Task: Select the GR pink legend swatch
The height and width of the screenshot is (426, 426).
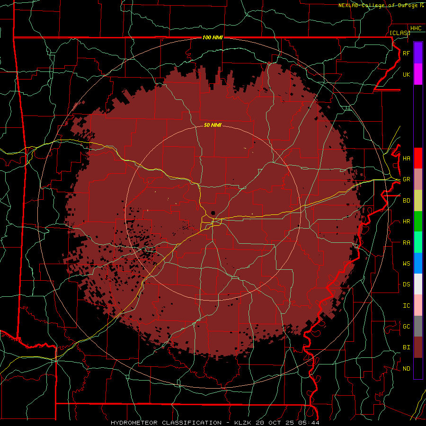Action: pyautogui.click(x=418, y=179)
